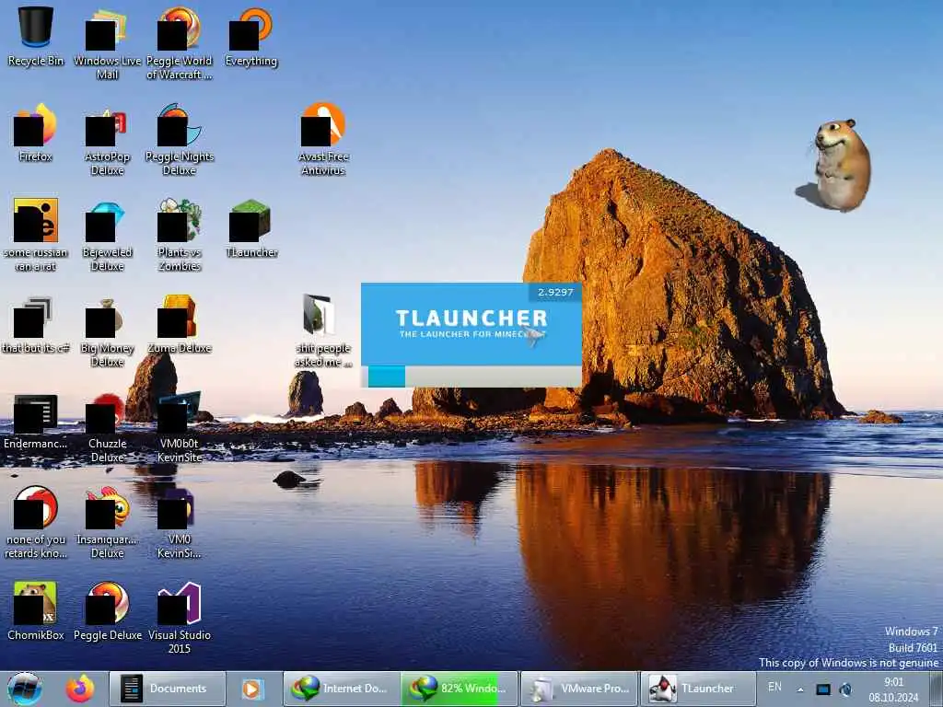
Task: Select the Big Money Deluxe desktop icon
Action: tap(107, 330)
